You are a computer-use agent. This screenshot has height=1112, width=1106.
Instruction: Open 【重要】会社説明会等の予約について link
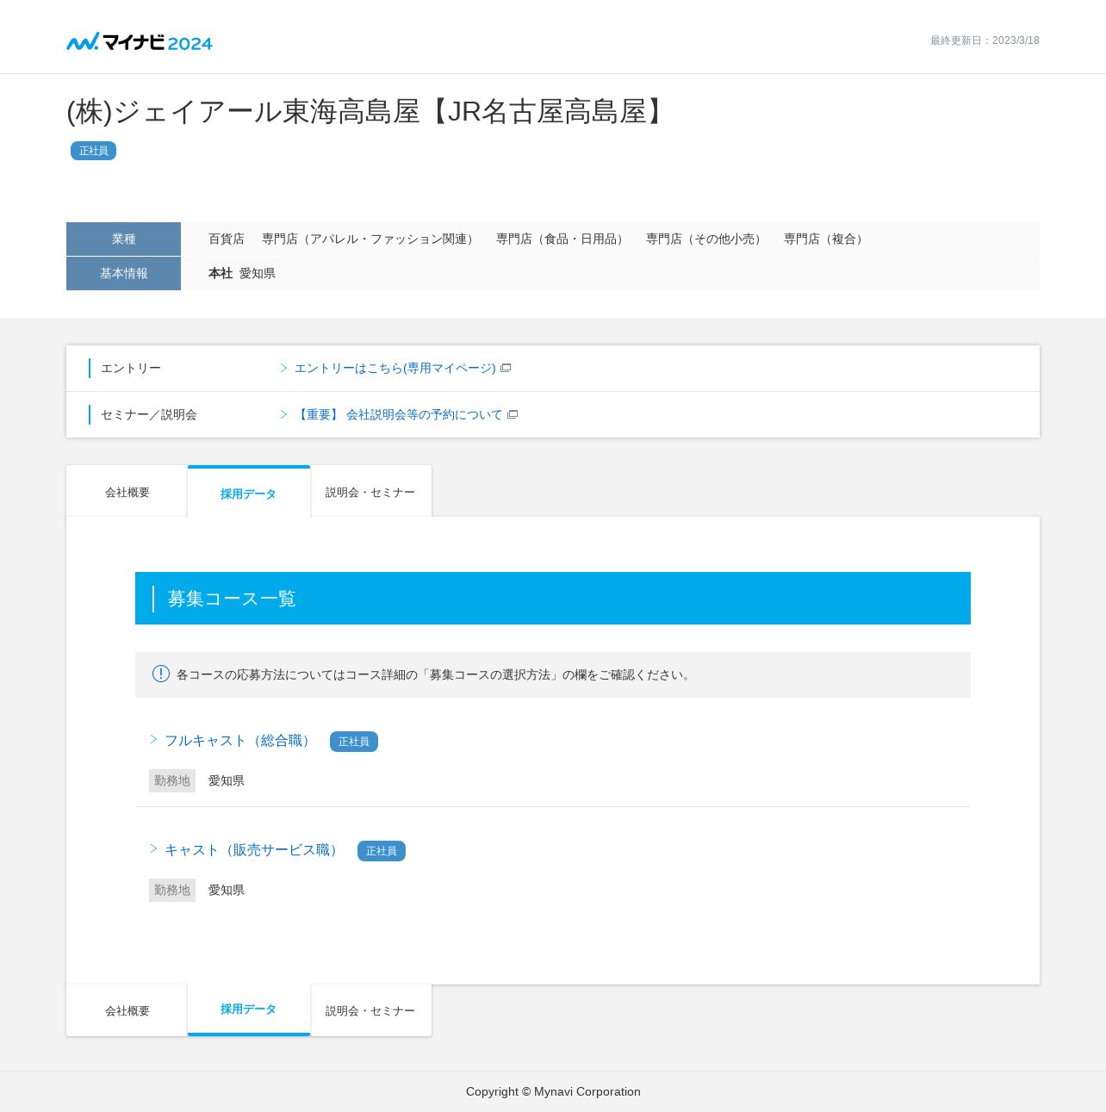coord(398,414)
